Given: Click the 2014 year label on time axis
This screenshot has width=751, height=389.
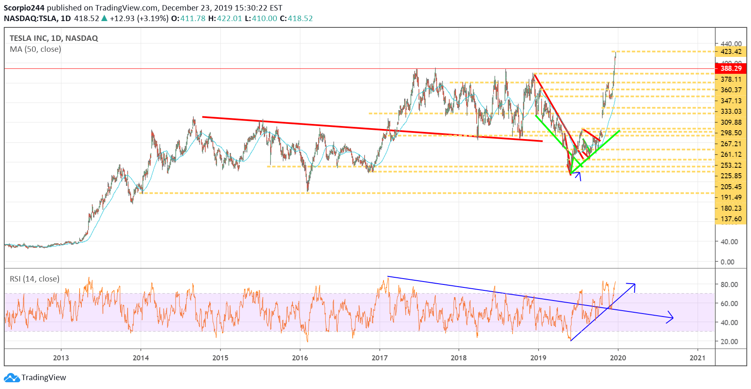Looking at the screenshot, I should [x=141, y=358].
